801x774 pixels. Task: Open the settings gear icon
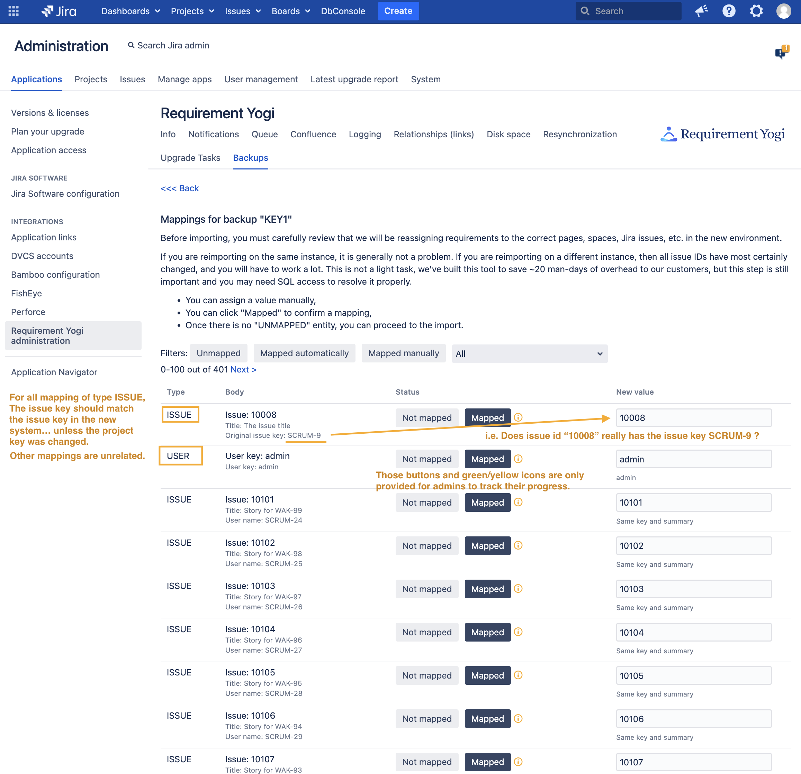coord(756,11)
